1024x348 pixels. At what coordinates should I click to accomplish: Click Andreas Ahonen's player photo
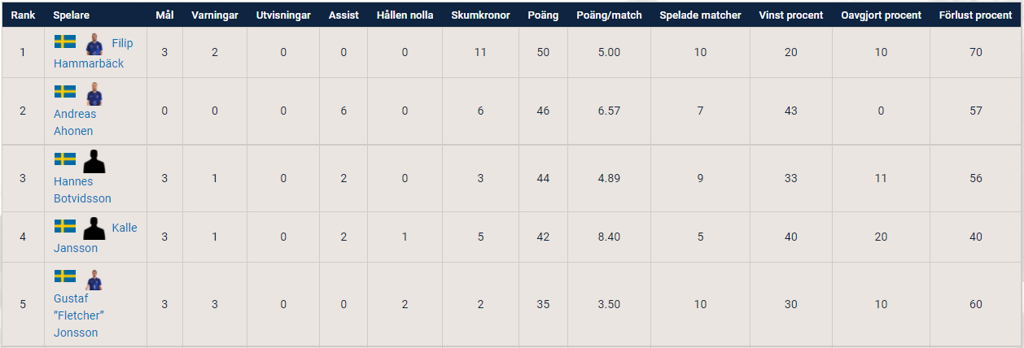click(x=94, y=94)
